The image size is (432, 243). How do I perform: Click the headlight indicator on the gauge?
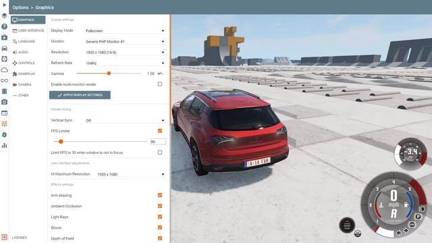(421, 209)
